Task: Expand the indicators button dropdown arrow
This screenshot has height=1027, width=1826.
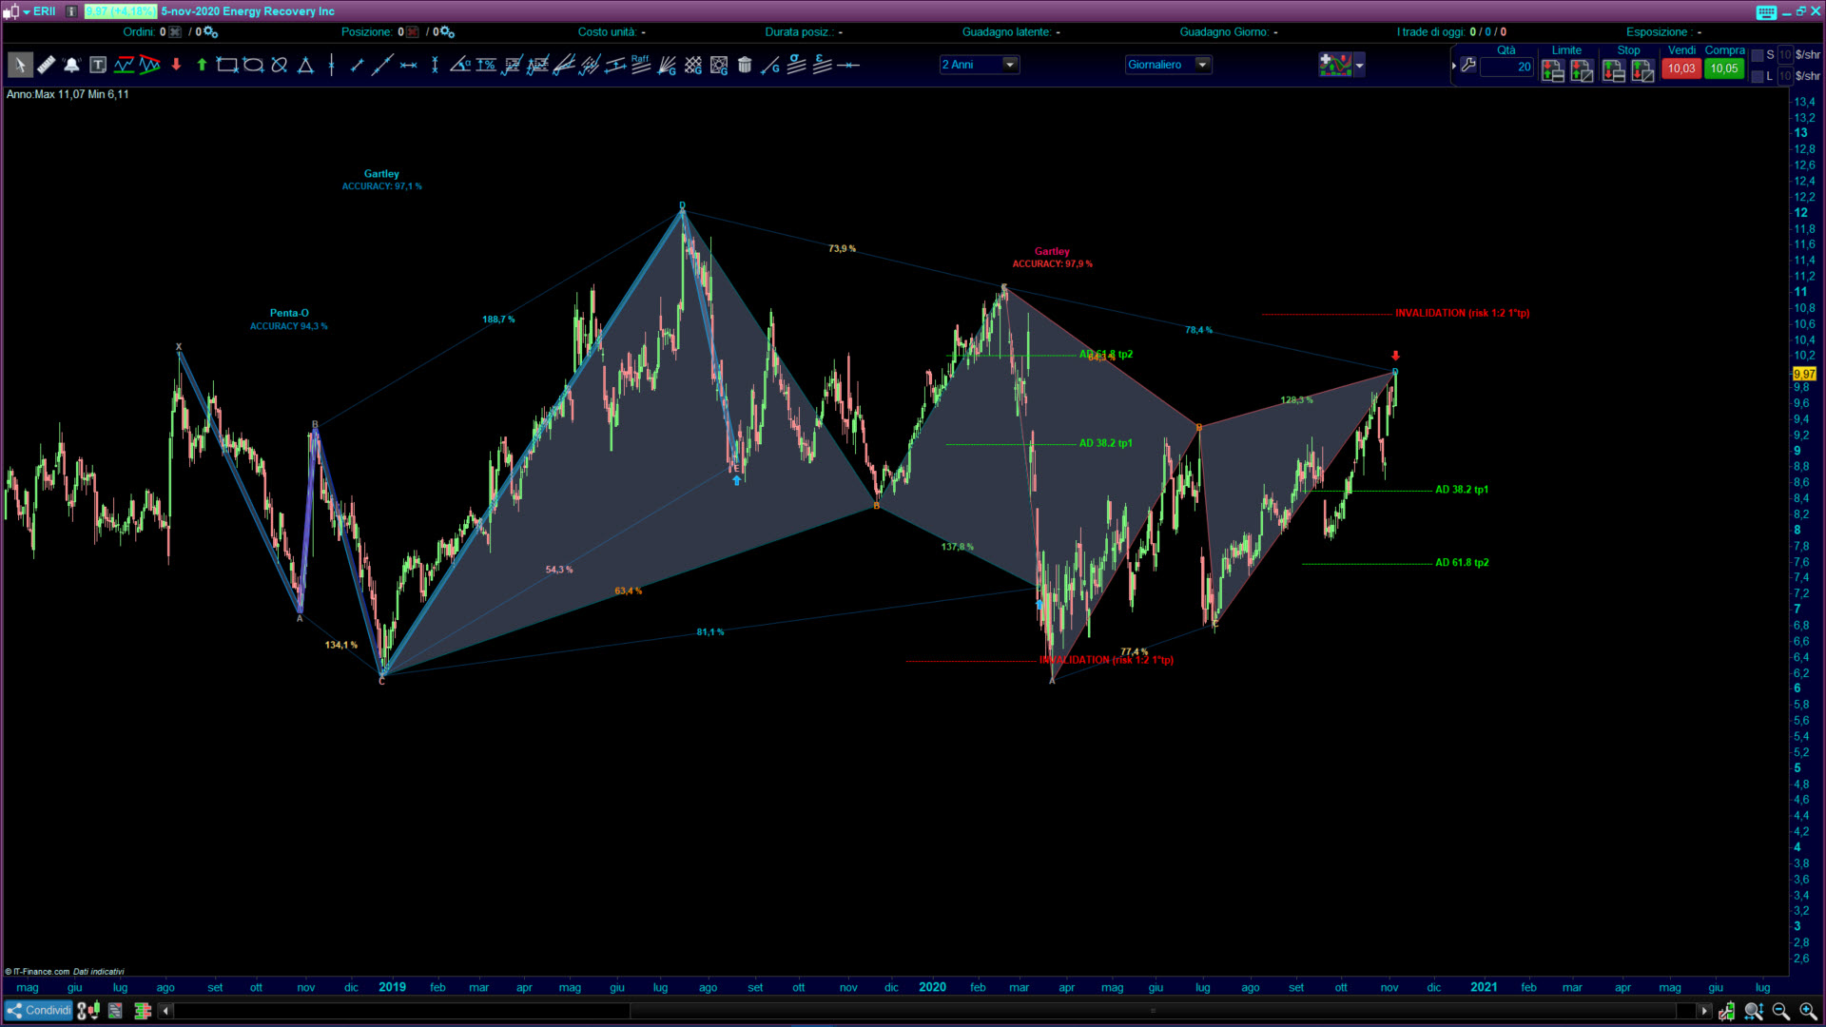Action: click(1360, 65)
